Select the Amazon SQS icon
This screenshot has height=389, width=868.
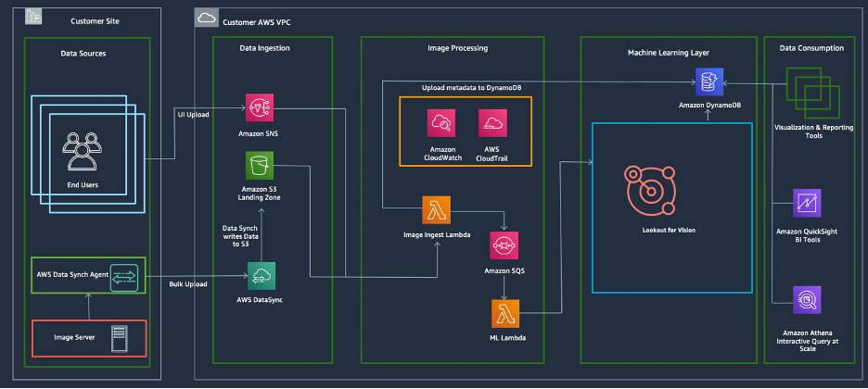[504, 245]
